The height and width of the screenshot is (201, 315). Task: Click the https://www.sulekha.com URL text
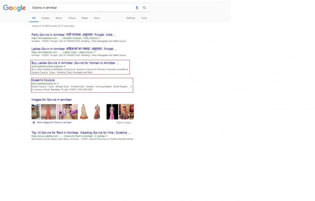click(45, 136)
